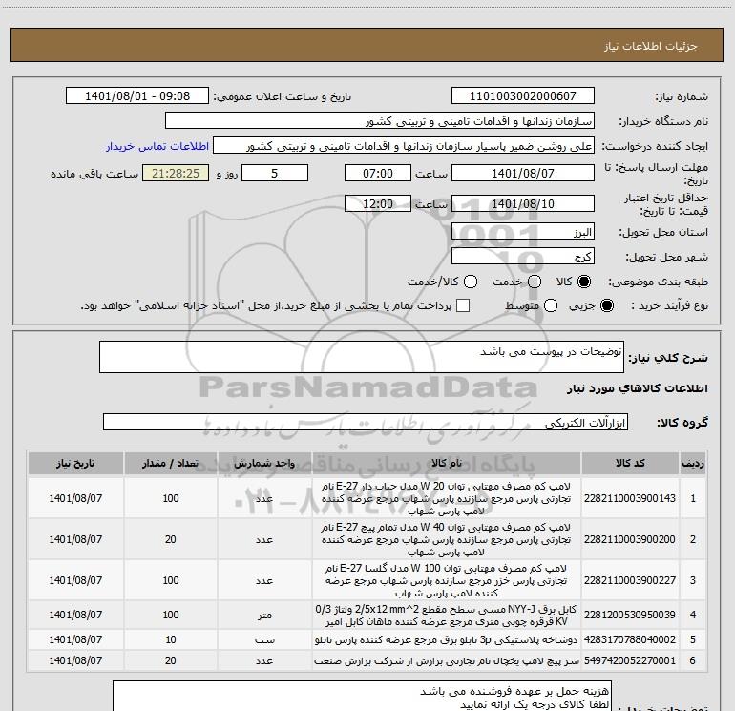Select the جزیی purchase type radio
This screenshot has width=735, height=711.
tap(606, 305)
